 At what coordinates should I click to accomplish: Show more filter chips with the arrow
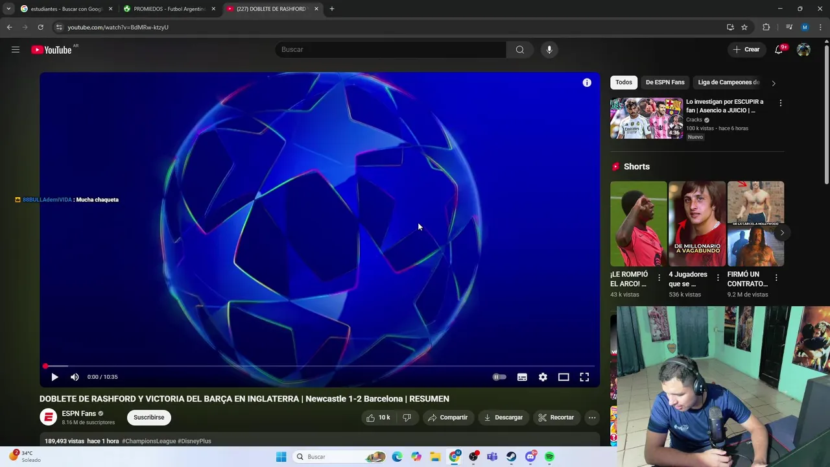coord(773,83)
